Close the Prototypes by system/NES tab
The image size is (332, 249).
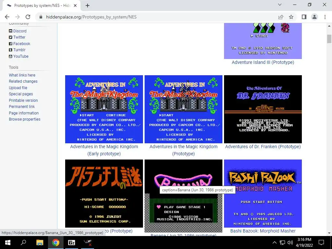[75, 6]
